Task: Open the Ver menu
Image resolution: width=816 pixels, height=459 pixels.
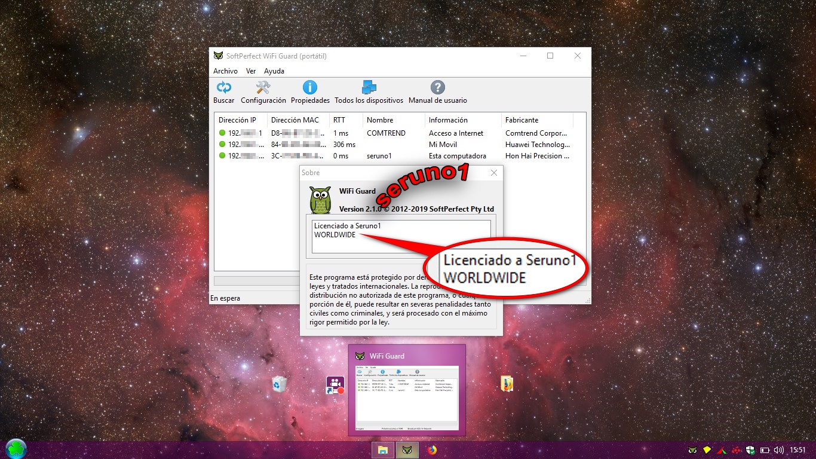Action: [251, 71]
